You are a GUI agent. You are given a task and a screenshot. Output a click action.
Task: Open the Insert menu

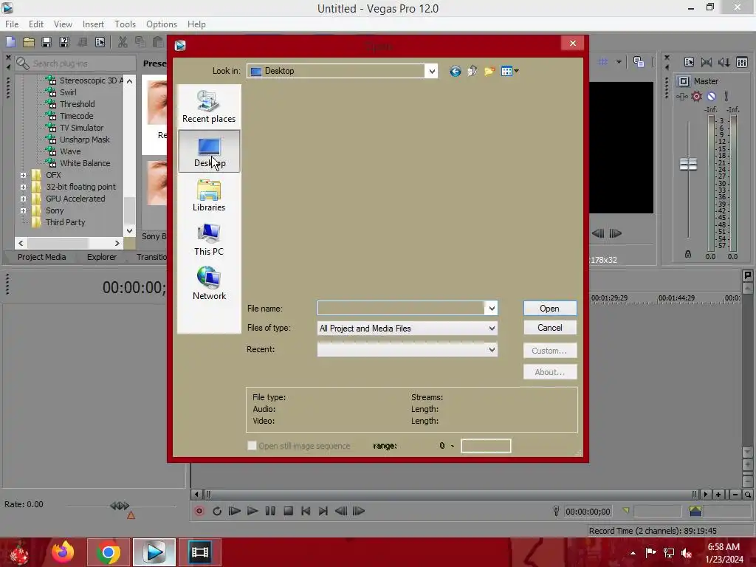(93, 24)
